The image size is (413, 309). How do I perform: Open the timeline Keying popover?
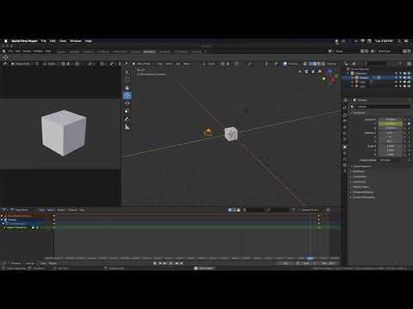[31, 264]
